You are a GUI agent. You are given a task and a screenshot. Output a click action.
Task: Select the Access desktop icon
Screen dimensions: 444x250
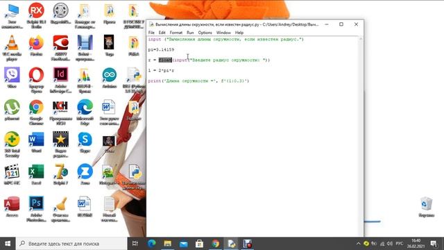(12, 207)
